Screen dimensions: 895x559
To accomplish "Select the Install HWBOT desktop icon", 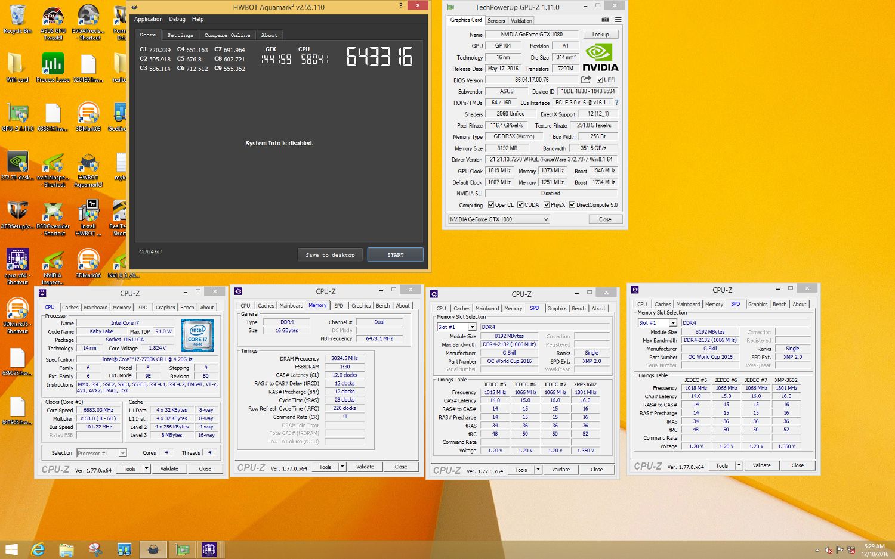I will (x=88, y=218).
